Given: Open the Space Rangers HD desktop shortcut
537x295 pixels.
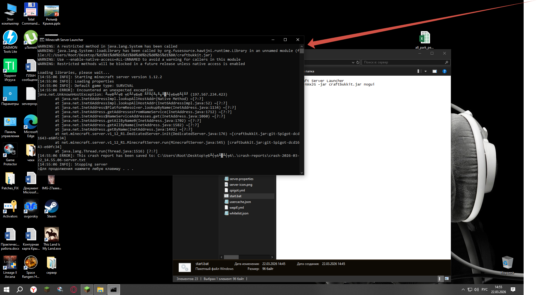Looking at the screenshot, I should pyautogui.click(x=31, y=267).
